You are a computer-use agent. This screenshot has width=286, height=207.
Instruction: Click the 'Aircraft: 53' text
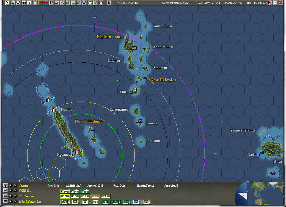[x=171, y=186]
